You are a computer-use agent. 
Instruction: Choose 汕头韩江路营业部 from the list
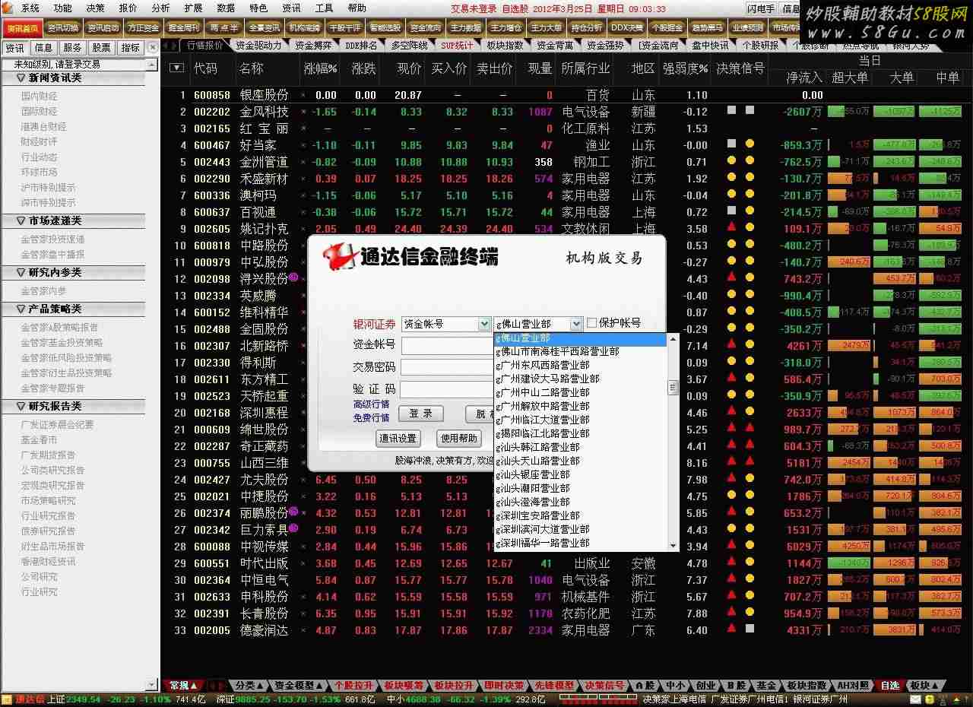pyautogui.click(x=580, y=447)
